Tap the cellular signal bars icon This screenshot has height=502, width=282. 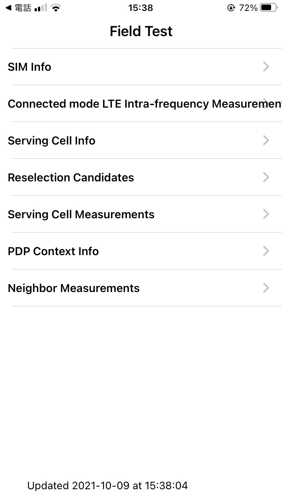[41, 8]
